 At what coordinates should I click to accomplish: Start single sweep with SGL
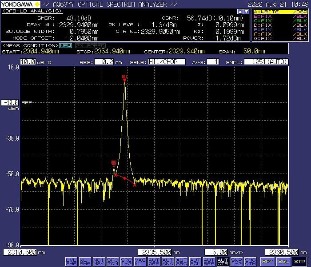pyautogui.click(x=283, y=262)
